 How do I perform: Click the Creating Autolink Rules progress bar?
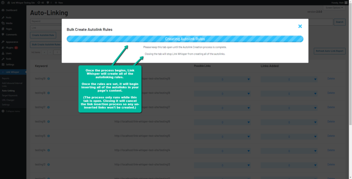click(185, 39)
